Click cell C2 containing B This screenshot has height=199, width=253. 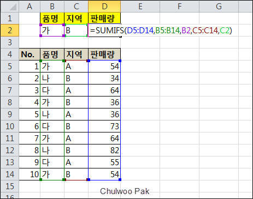coord(76,31)
